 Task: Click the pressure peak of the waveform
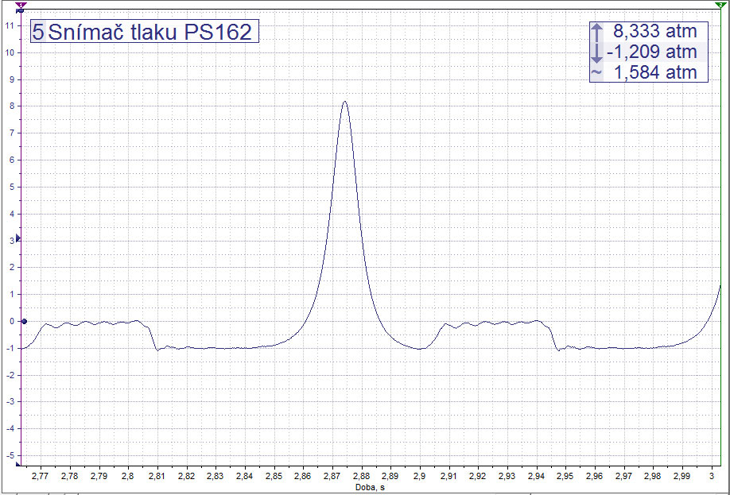[x=344, y=102]
